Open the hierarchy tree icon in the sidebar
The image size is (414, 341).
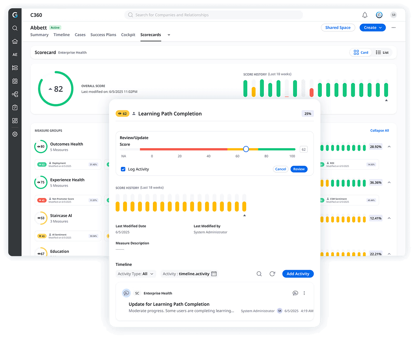click(15, 94)
